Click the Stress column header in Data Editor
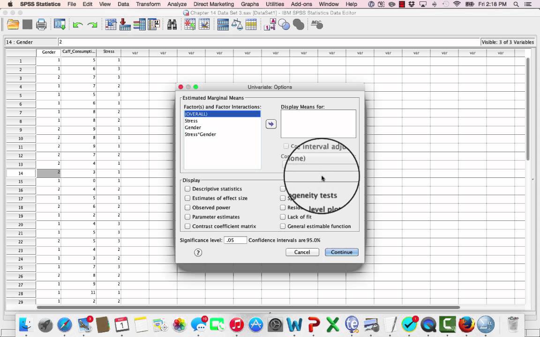The height and width of the screenshot is (337, 540). (x=108, y=52)
